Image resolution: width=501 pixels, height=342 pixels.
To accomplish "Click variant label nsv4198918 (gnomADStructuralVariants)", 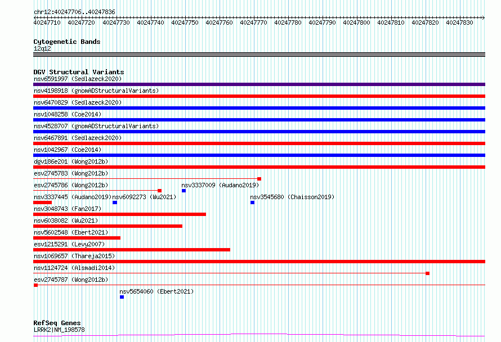I will tap(96, 91).
